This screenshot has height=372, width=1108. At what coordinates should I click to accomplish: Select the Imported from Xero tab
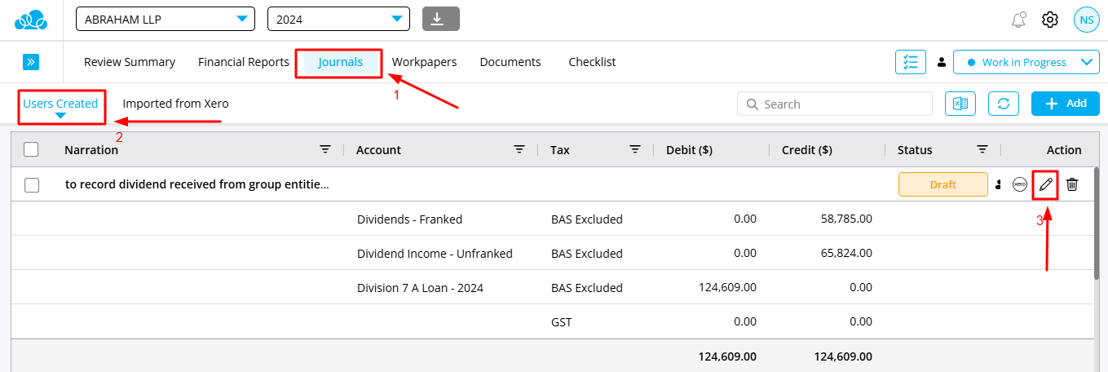[175, 104]
